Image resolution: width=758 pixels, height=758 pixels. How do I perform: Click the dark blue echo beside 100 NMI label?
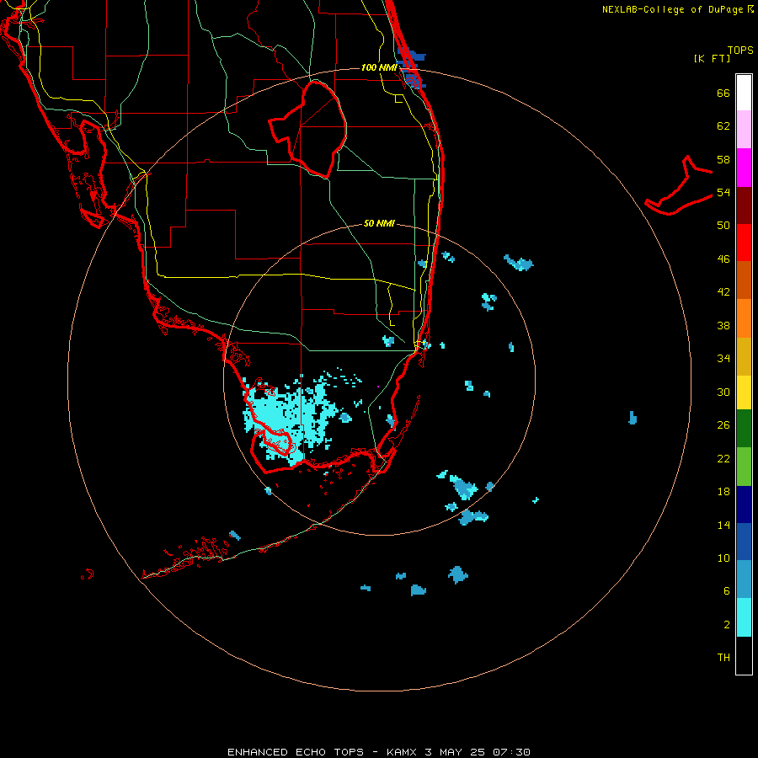411,67
